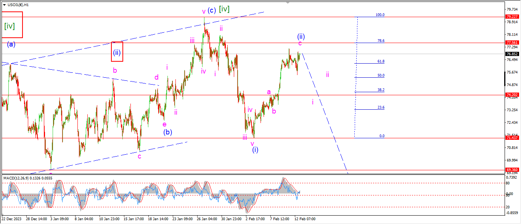Click the 79.227 red price level tag
Viewport: 521px width, 224px height.
coord(511,17)
